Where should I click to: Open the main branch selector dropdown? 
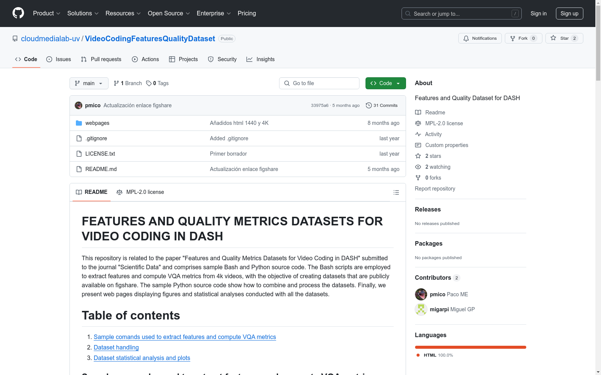pyautogui.click(x=89, y=83)
